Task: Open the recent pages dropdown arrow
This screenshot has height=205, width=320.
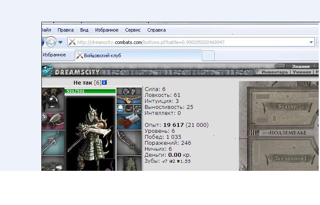Action: [61, 42]
